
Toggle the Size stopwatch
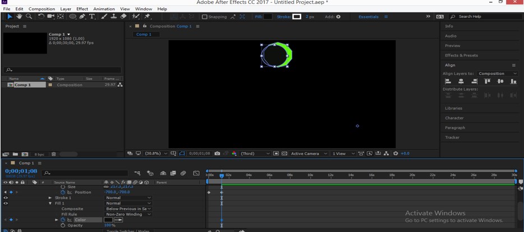63,187
